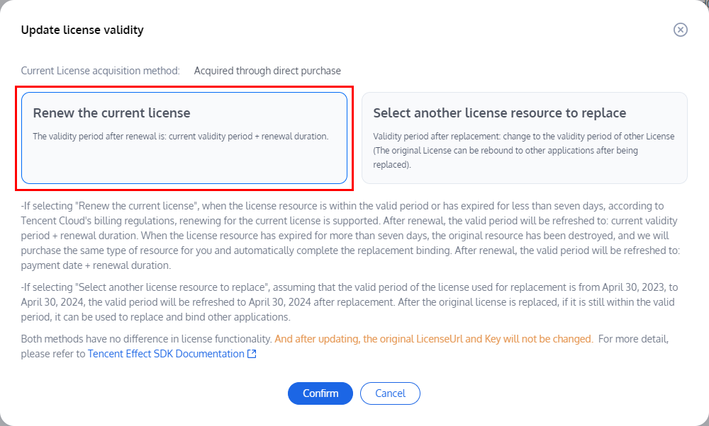Image resolution: width=709 pixels, height=426 pixels.
Task: Click the external link icon after Documentation
Action: click(x=252, y=354)
